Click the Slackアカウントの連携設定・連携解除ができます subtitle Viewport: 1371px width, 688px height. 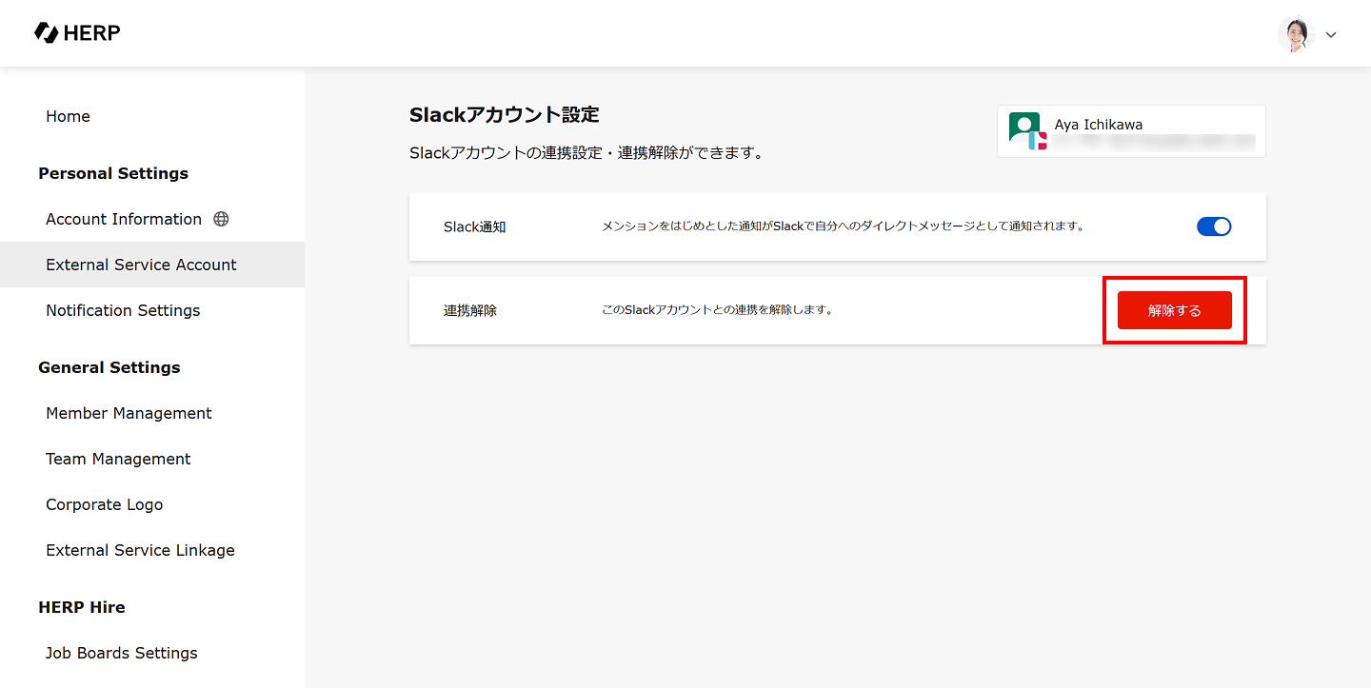(586, 152)
